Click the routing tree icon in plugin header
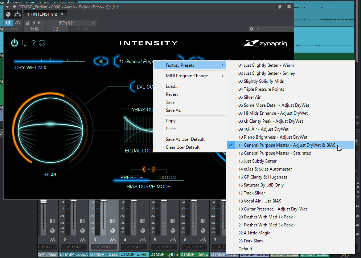 [x=17, y=14]
